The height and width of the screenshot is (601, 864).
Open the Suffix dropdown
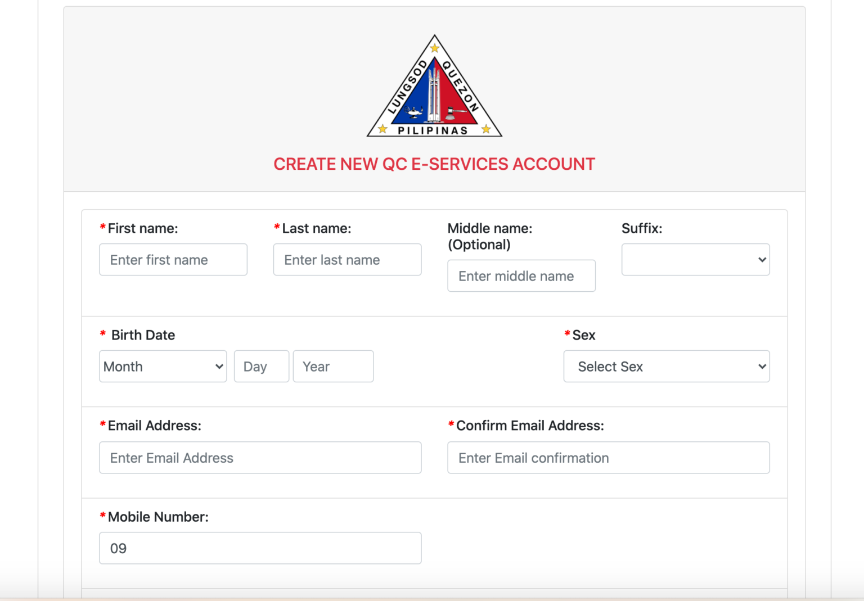pyautogui.click(x=695, y=259)
